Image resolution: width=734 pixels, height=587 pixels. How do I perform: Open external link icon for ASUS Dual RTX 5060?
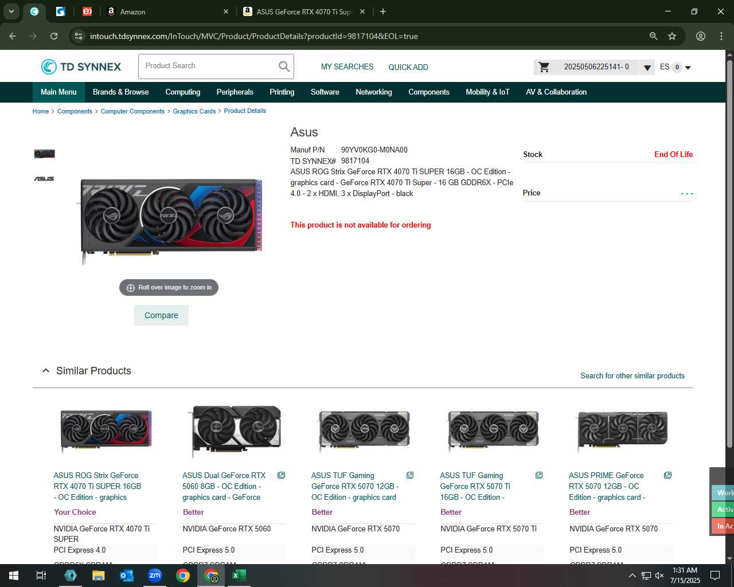click(x=281, y=475)
